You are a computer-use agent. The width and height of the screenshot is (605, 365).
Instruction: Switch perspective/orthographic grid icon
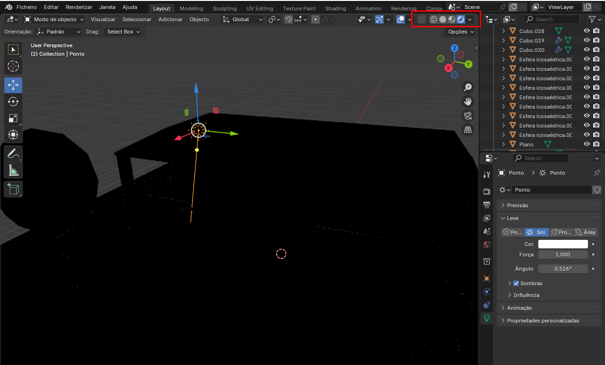(x=468, y=129)
